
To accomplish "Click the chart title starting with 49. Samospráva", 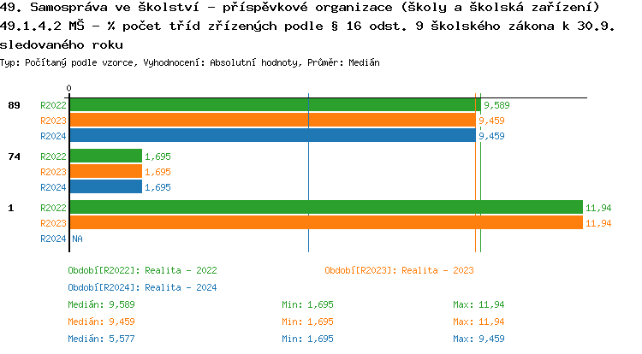I will click(300, 8).
